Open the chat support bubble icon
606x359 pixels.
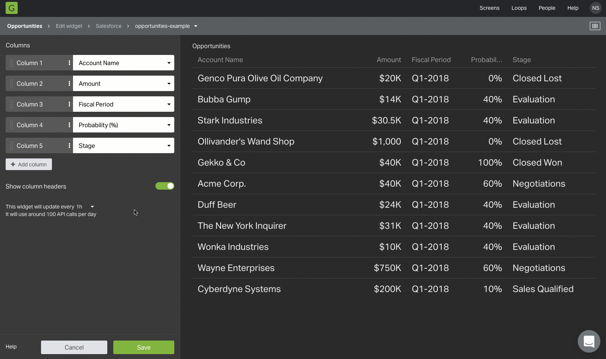(589, 341)
